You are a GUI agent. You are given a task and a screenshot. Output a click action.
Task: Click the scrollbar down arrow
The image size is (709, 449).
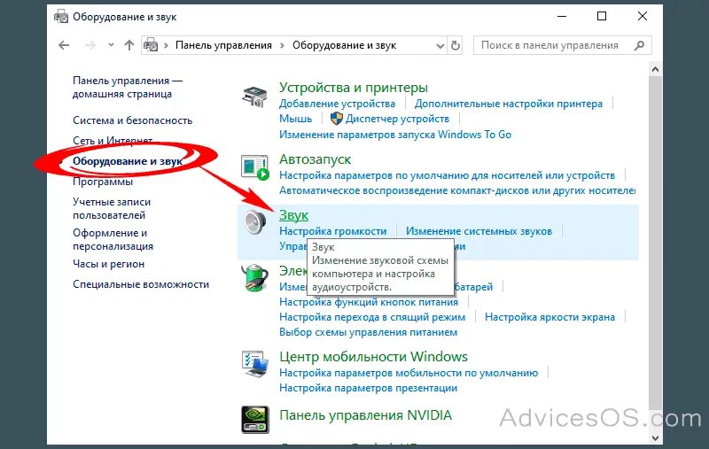pyautogui.click(x=655, y=437)
